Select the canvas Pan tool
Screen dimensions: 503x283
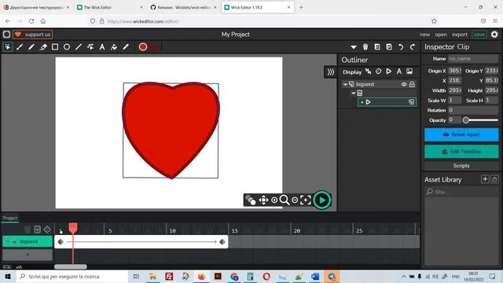[x=263, y=200]
